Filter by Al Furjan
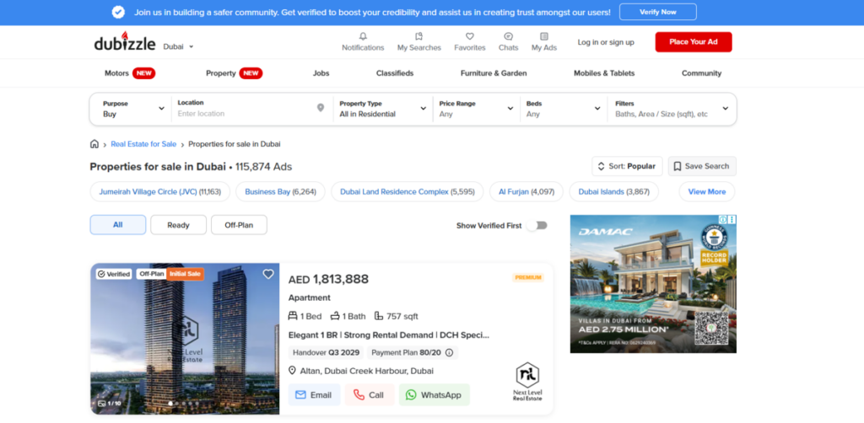The height and width of the screenshot is (423, 864). pos(526,192)
